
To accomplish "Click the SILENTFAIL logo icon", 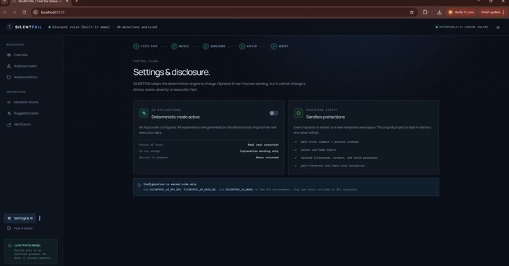I will 9,27.
